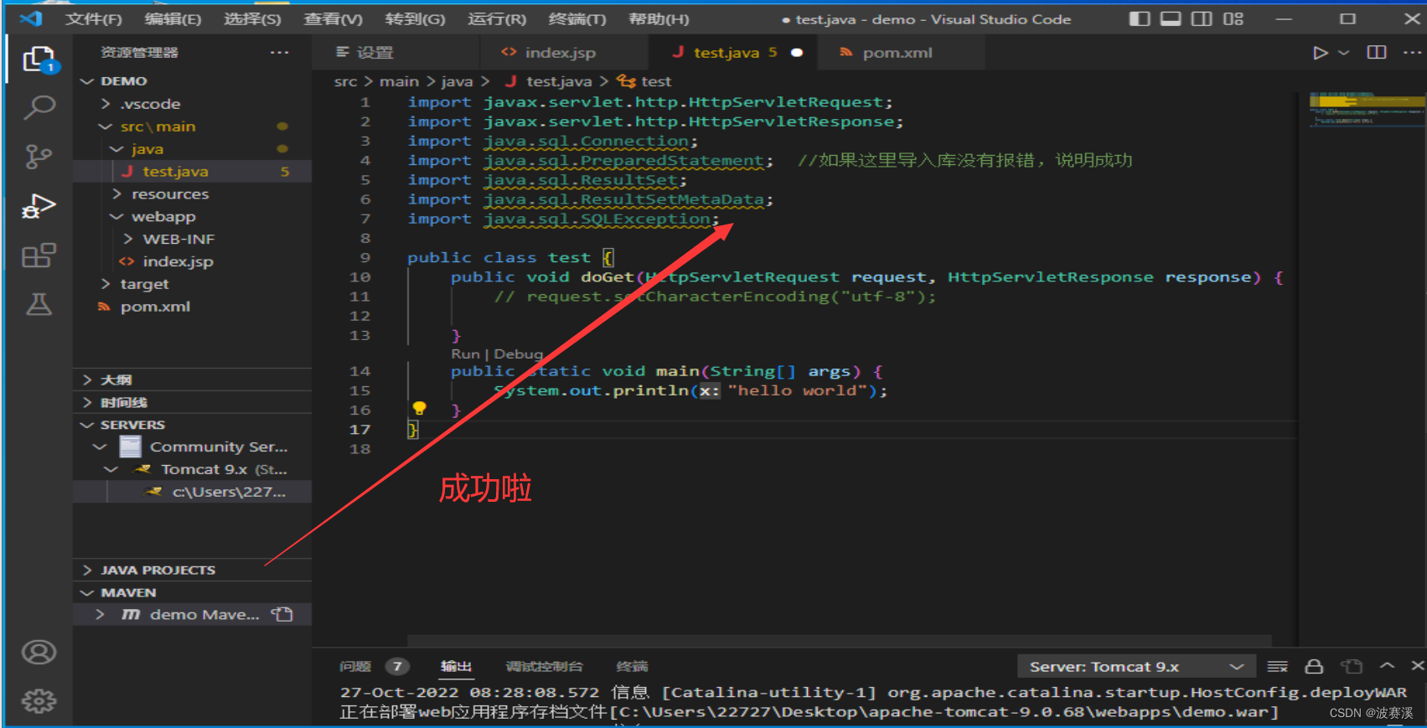The image size is (1427, 728).
Task: Maximize the bottom panel with caret
Action: click(1388, 666)
